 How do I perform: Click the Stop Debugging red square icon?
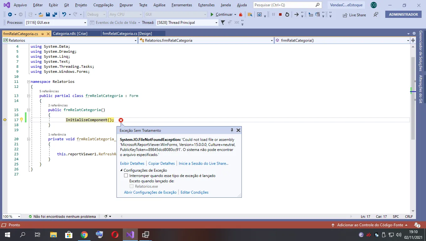(x=280, y=14)
